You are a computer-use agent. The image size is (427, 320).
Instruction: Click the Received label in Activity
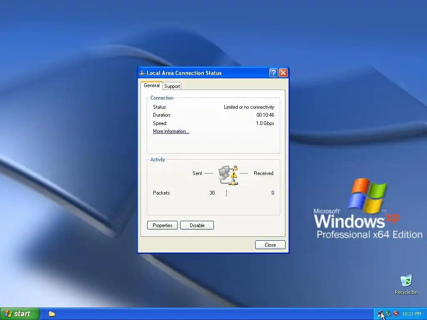[x=264, y=173]
